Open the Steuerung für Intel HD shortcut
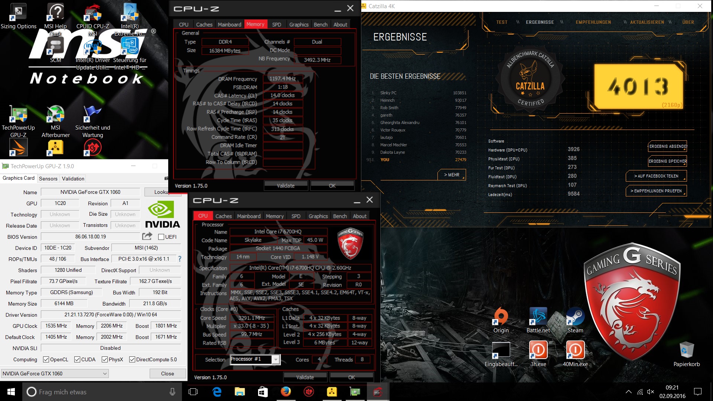 (x=130, y=54)
